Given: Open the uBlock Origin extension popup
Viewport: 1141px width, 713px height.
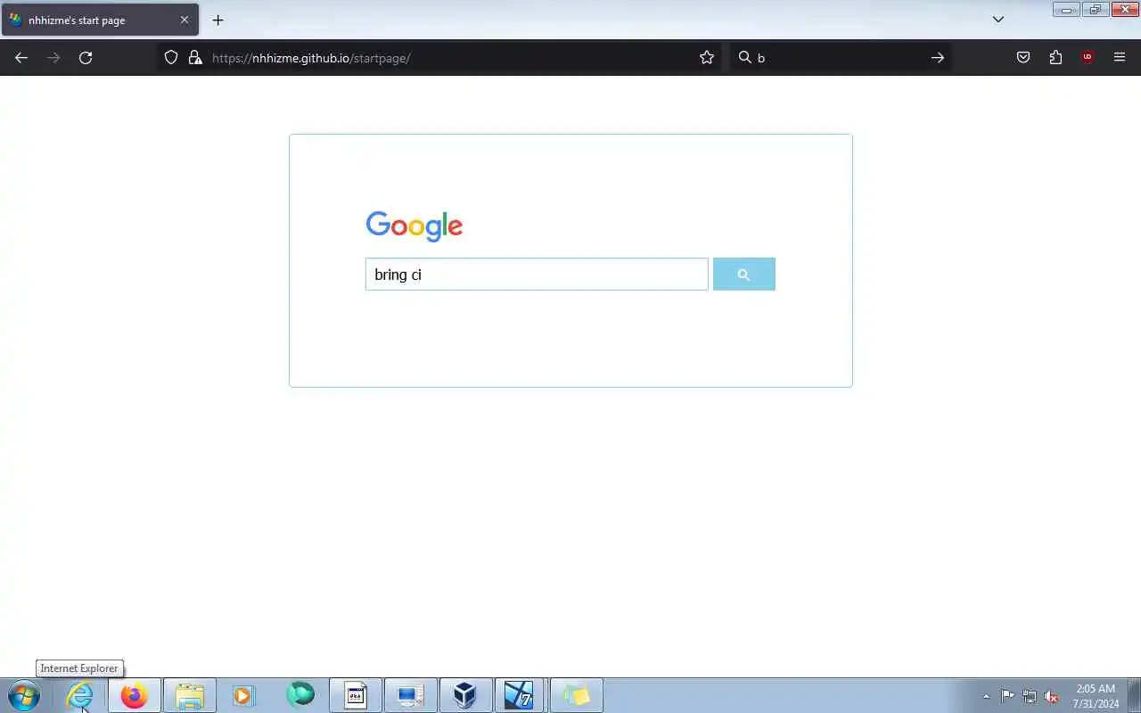Looking at the screenshot, I should pos(1088,58).
